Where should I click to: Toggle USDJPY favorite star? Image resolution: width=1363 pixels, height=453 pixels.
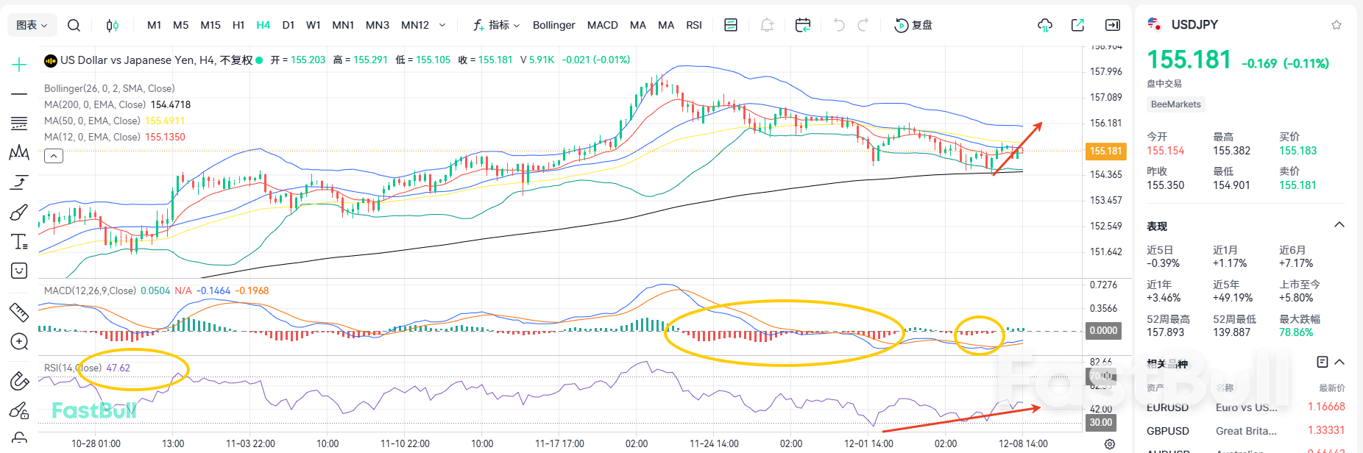[1337, 25]
